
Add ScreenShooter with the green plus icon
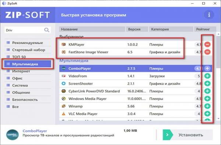click(x=207, y=84)
